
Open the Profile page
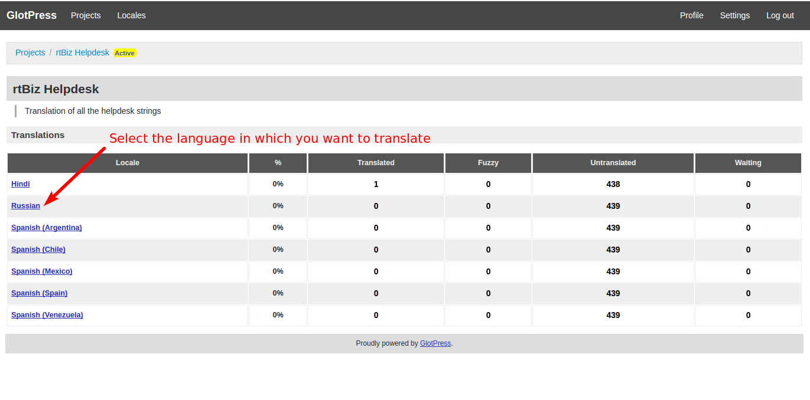tap(691, 15)
